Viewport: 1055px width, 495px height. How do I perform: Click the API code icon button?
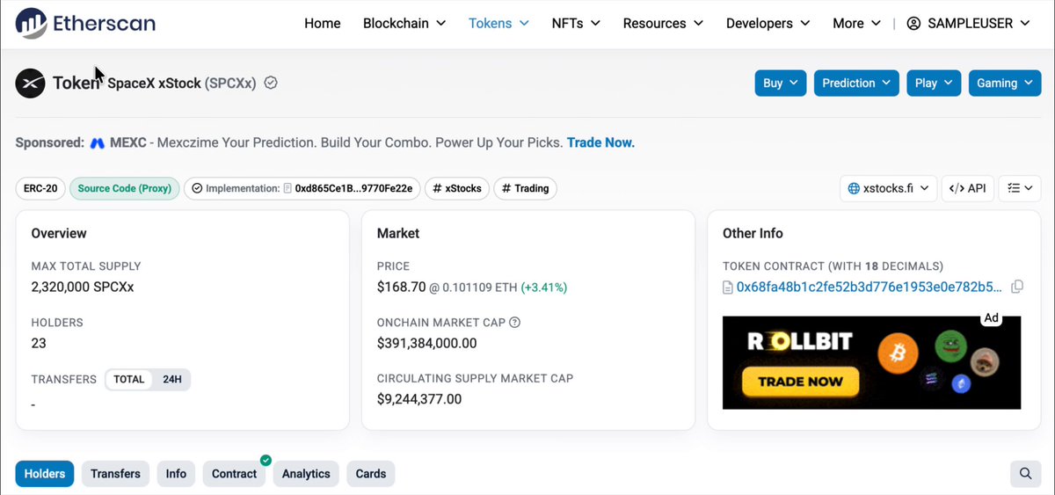968,188
